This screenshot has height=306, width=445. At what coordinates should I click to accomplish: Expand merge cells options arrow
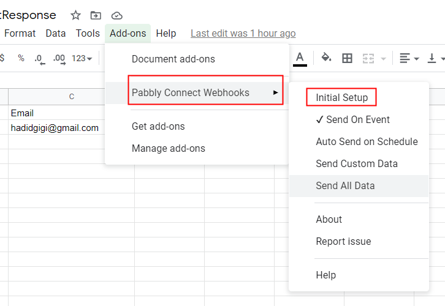383,59
